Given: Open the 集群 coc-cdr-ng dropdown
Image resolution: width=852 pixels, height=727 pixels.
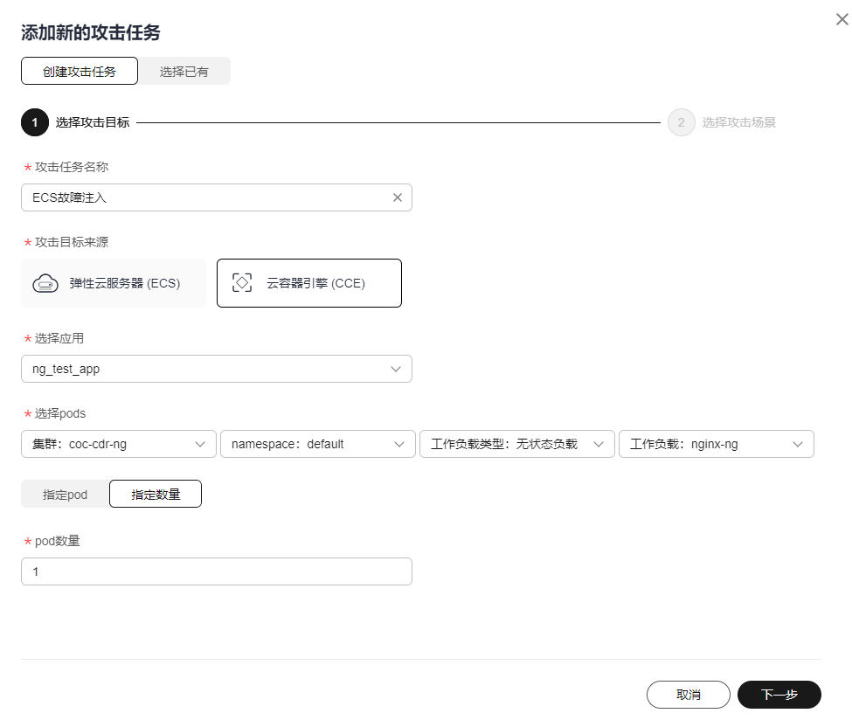Looking at the screenshot, I should tap(119, 444).
